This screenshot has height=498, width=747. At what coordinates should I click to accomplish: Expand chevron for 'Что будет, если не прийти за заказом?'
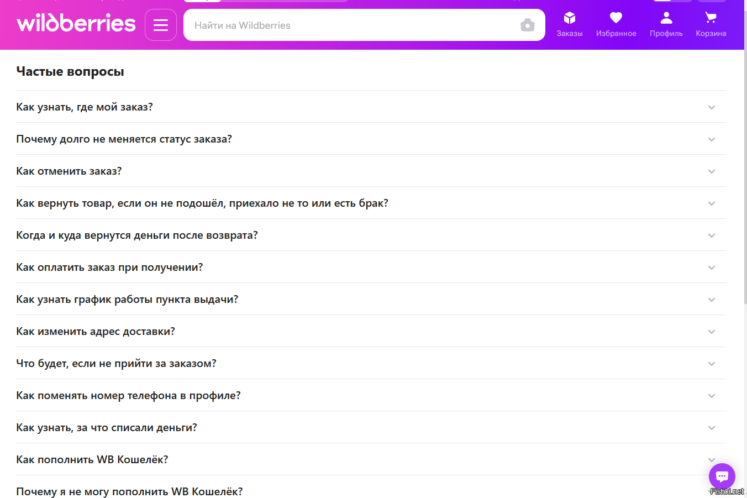tap(712, 364)
